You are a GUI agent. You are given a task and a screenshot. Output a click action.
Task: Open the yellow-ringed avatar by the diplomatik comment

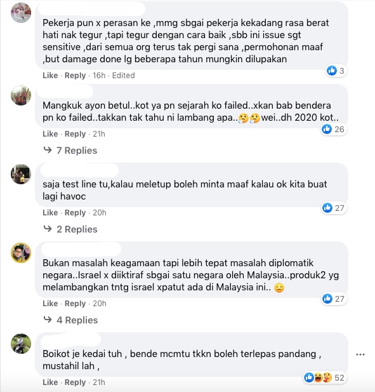click(21, 253)
